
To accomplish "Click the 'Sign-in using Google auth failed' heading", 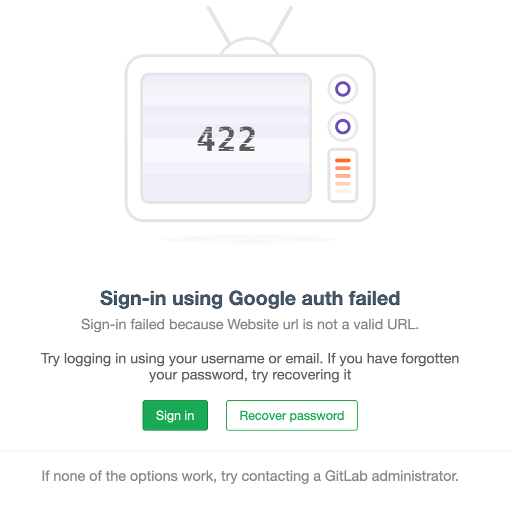I will [250, 298].
